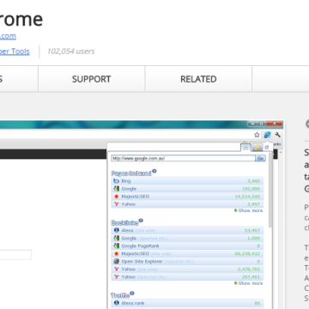Open the SUPPORT tab
The width and height of the screenshot is (309, 309).
pyautogui.click(x=91, y=79)
